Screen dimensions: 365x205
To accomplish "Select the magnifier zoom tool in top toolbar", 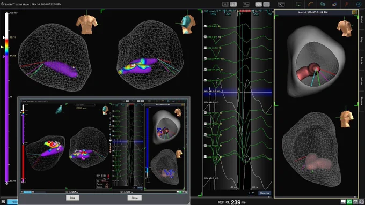I will (x=225, y=4).
